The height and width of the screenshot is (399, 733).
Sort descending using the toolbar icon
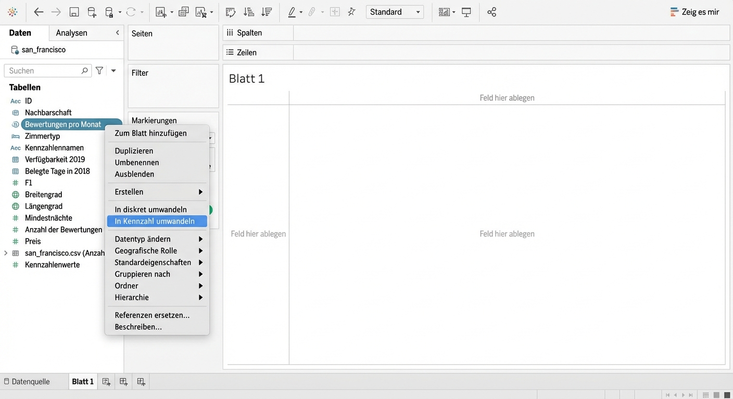tap(266, 12)
